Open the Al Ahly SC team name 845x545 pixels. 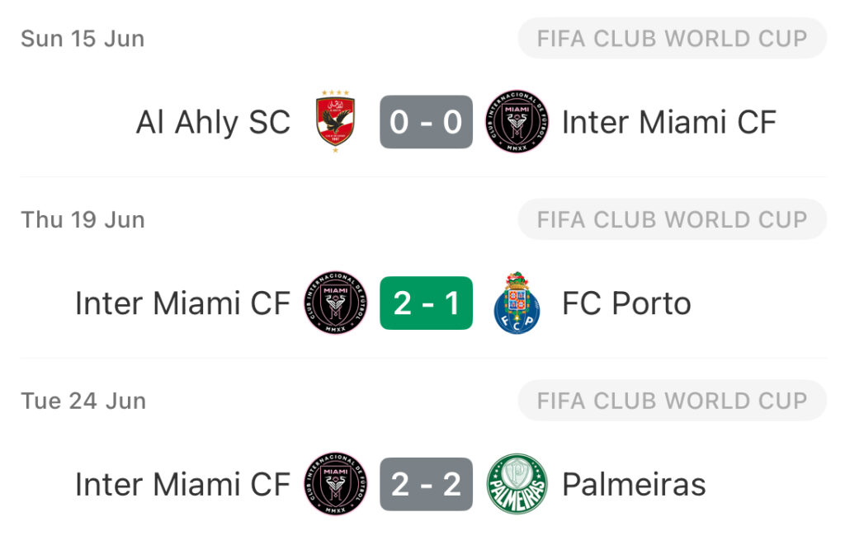coord(214,124)
